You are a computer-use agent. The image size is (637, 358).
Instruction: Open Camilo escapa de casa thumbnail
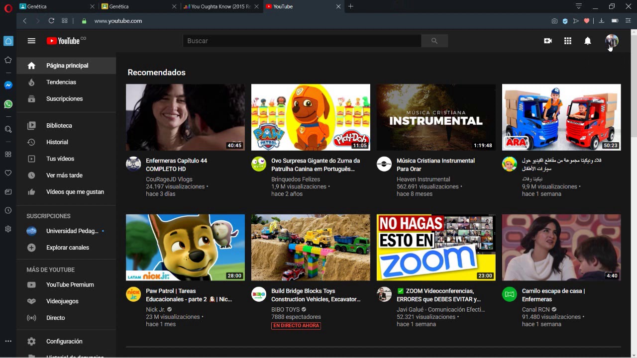pyautogui.click(x=561, y=248)
